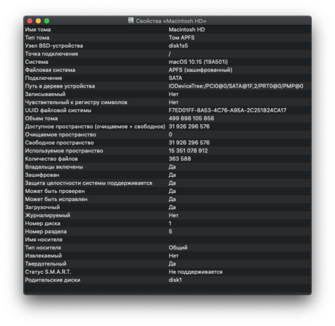The height and width of the screenshot is (326, 335).
Task: Select the 'Журналируемый' row label
Action: [48, 215]
